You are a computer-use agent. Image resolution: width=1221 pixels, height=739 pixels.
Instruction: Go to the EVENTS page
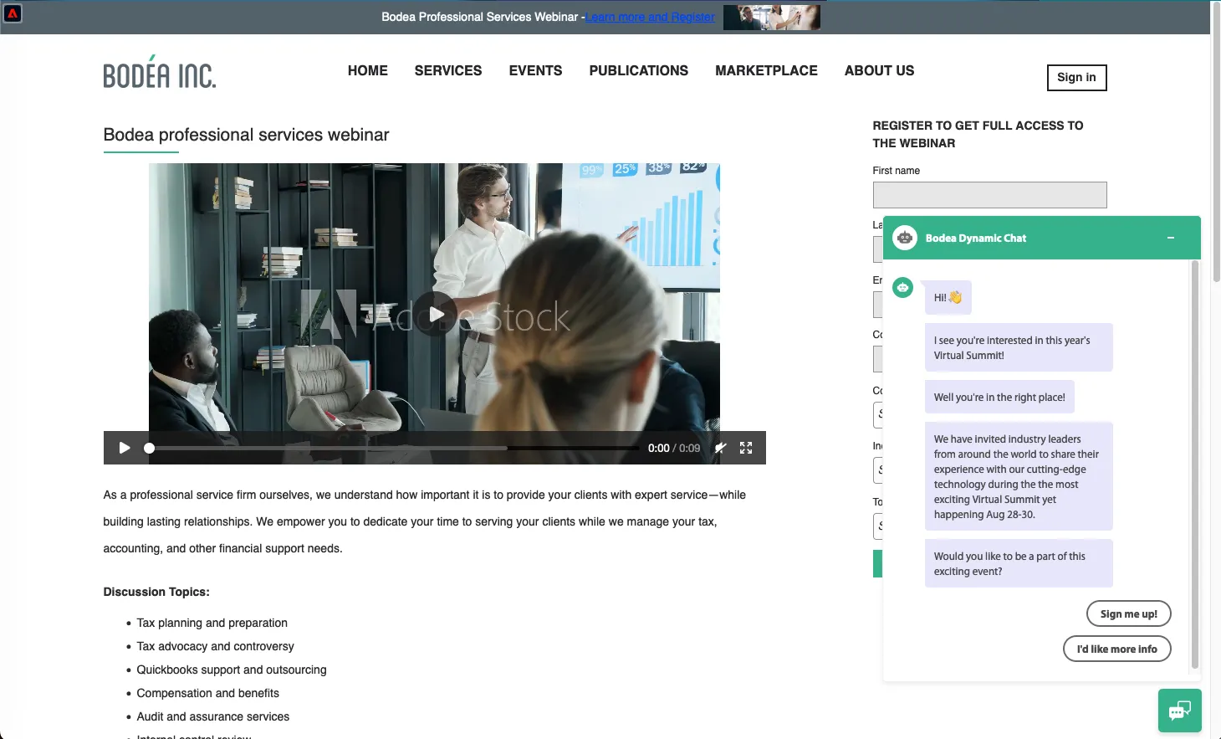tap(536, 71)
